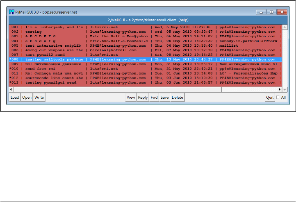Click the PyMailGUI app icon in title bar
The height and width of the screenshot is (202, 296).
point(11,12)
